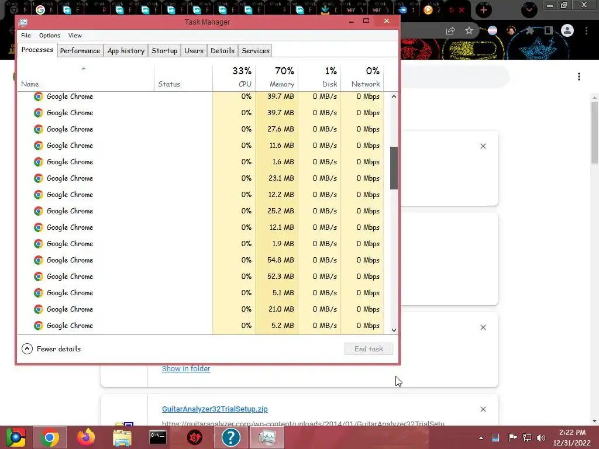599x449 pixels.
Task: Sort by the Network column header
Action: (362, 78)
